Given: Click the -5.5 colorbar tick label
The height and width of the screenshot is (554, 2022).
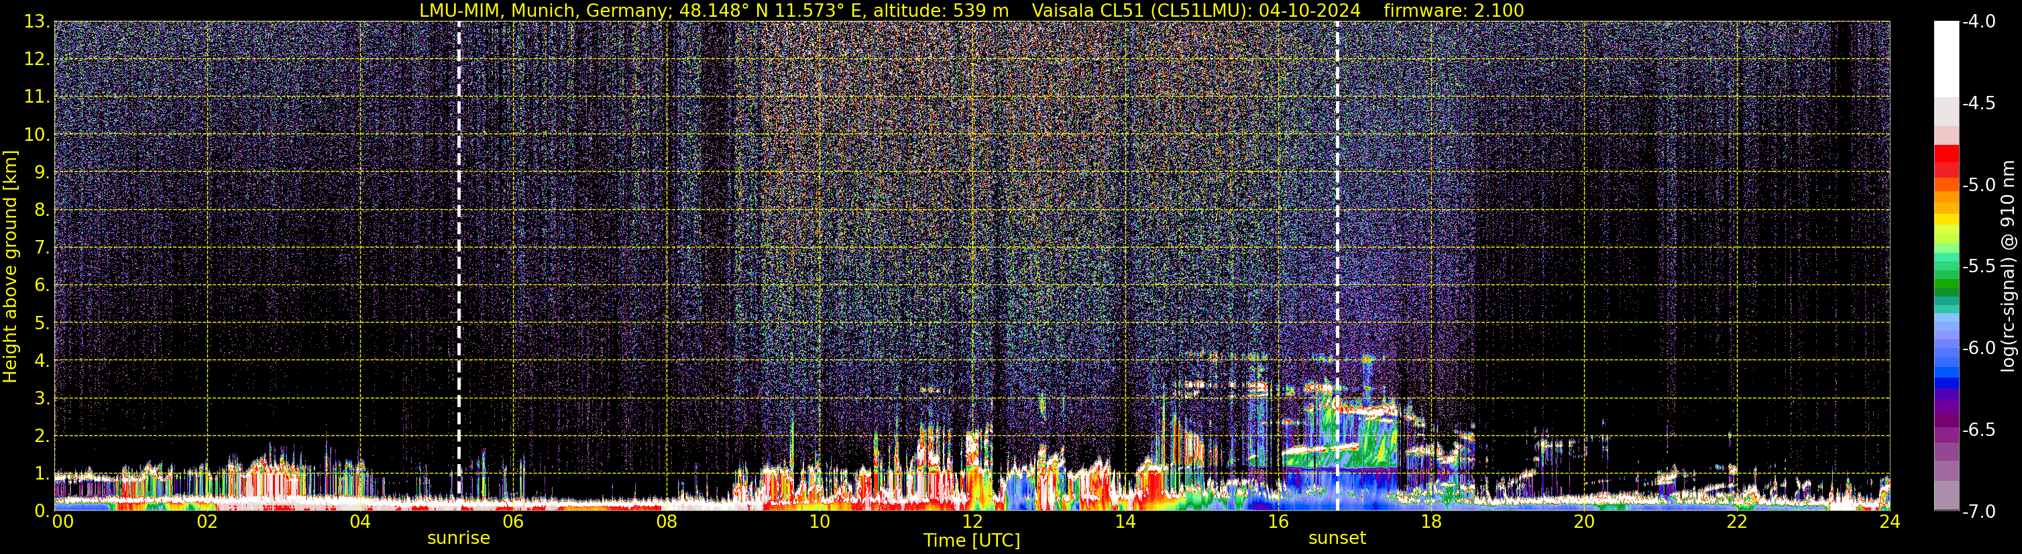Looking at the screenshot, I should 1978,266.
